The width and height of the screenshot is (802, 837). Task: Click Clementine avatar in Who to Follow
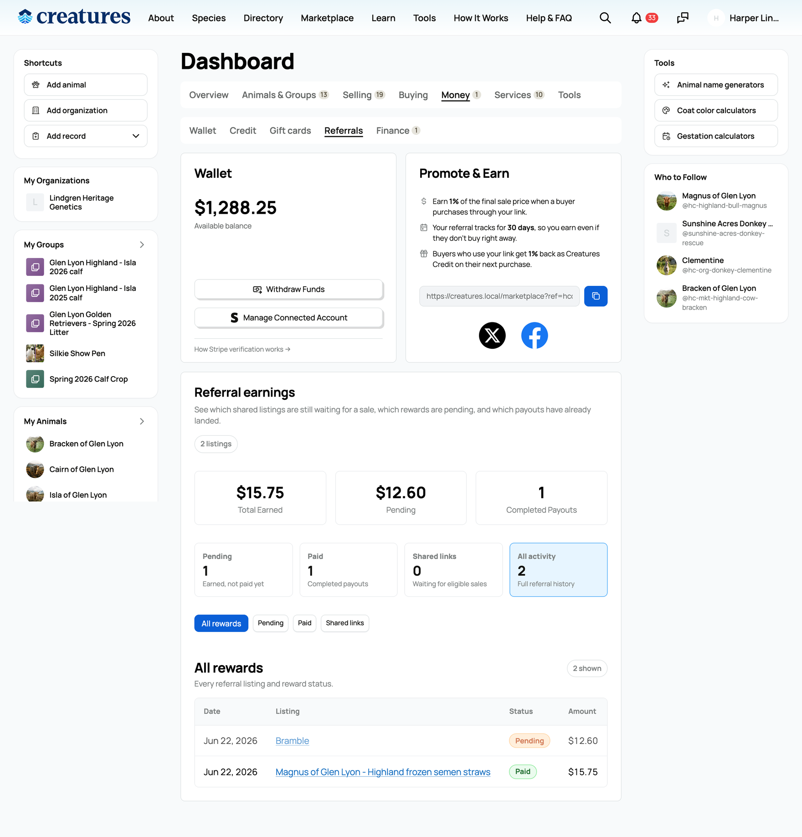click(x=667, y=265)
